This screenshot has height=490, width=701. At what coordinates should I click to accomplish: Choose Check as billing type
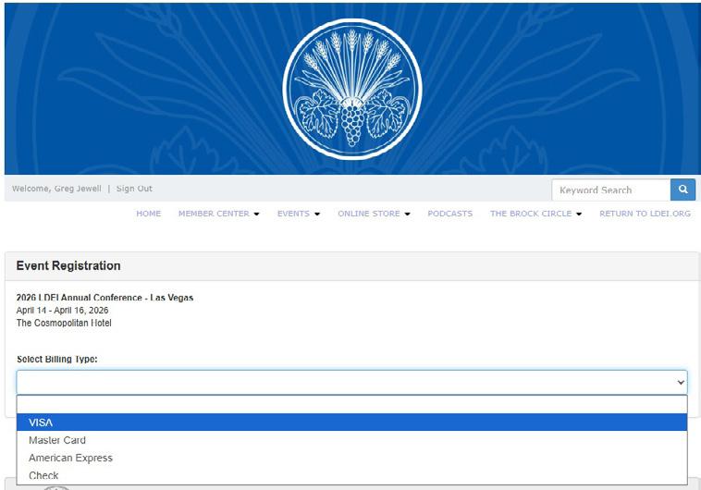coord(351,475)
